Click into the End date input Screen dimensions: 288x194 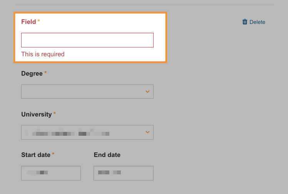124,173
